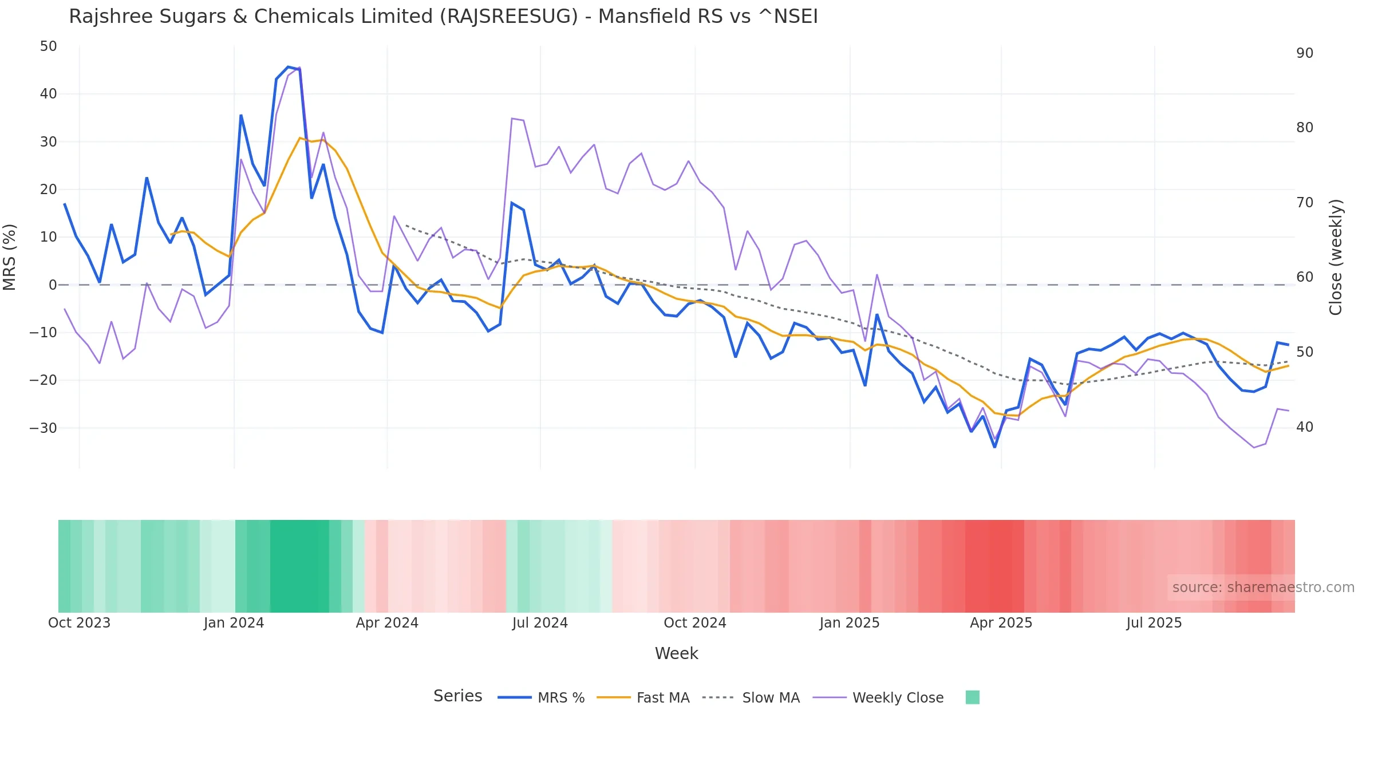
Task: Toggle the Slow MA legend entry
Action: (751, 697)
